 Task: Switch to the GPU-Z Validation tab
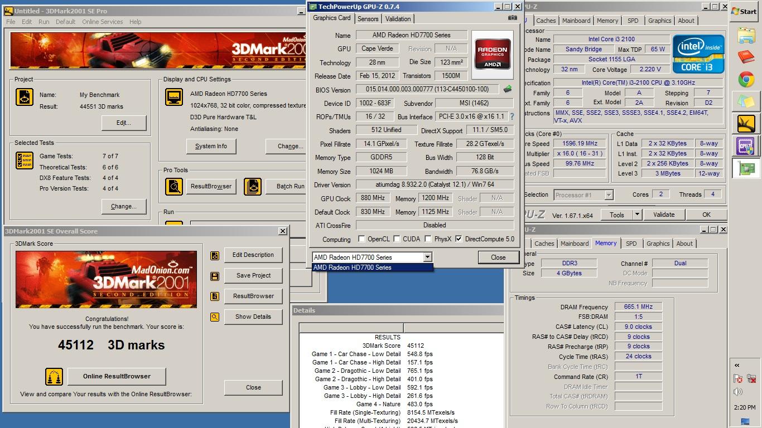click(x=398, y=18)
